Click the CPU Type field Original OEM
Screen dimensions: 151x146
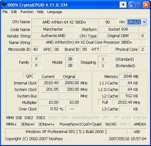click(x=118, y=36)
